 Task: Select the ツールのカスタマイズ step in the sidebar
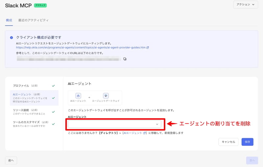pyautogui.click(x=34, y=124)
